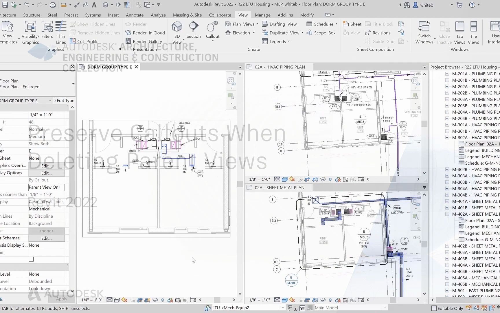The image size is (500, 313).
Task: Click the Switch Windows button
Action: 424,33
